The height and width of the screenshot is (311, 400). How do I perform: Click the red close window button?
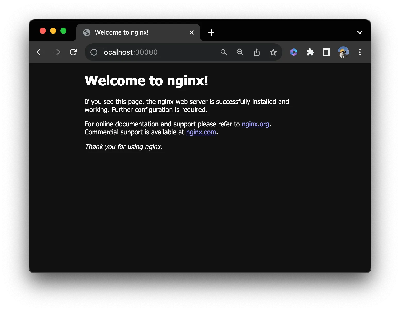click(43, 31)
